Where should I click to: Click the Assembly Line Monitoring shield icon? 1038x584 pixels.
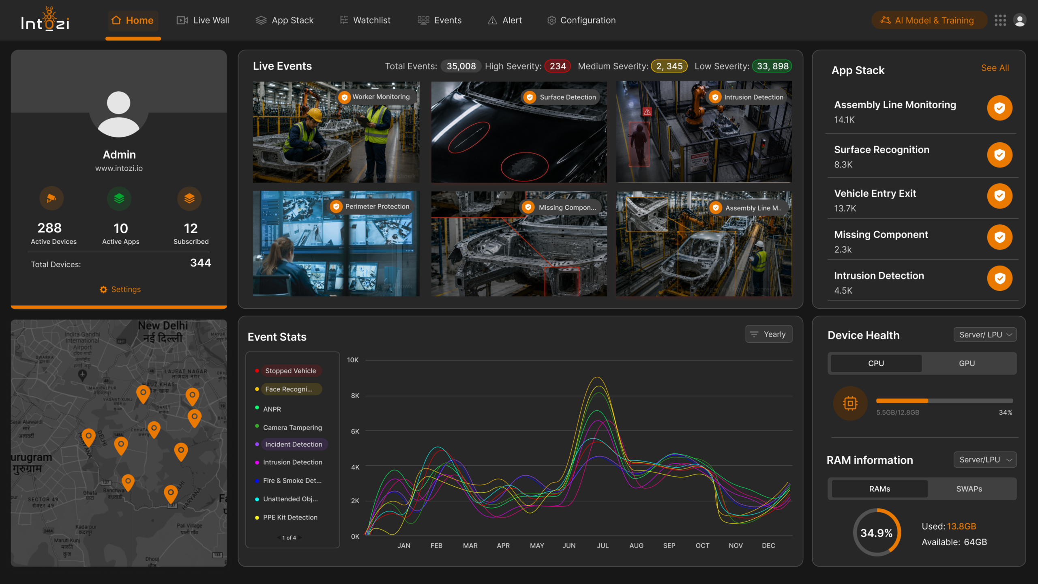[x=999, y=108]
